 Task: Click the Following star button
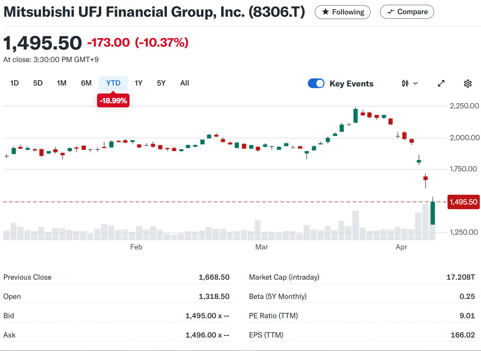(343, 12)
